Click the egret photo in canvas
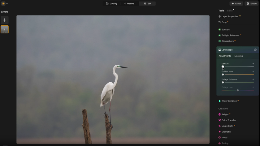The image size is (260, 146). (x=113, y=79)
